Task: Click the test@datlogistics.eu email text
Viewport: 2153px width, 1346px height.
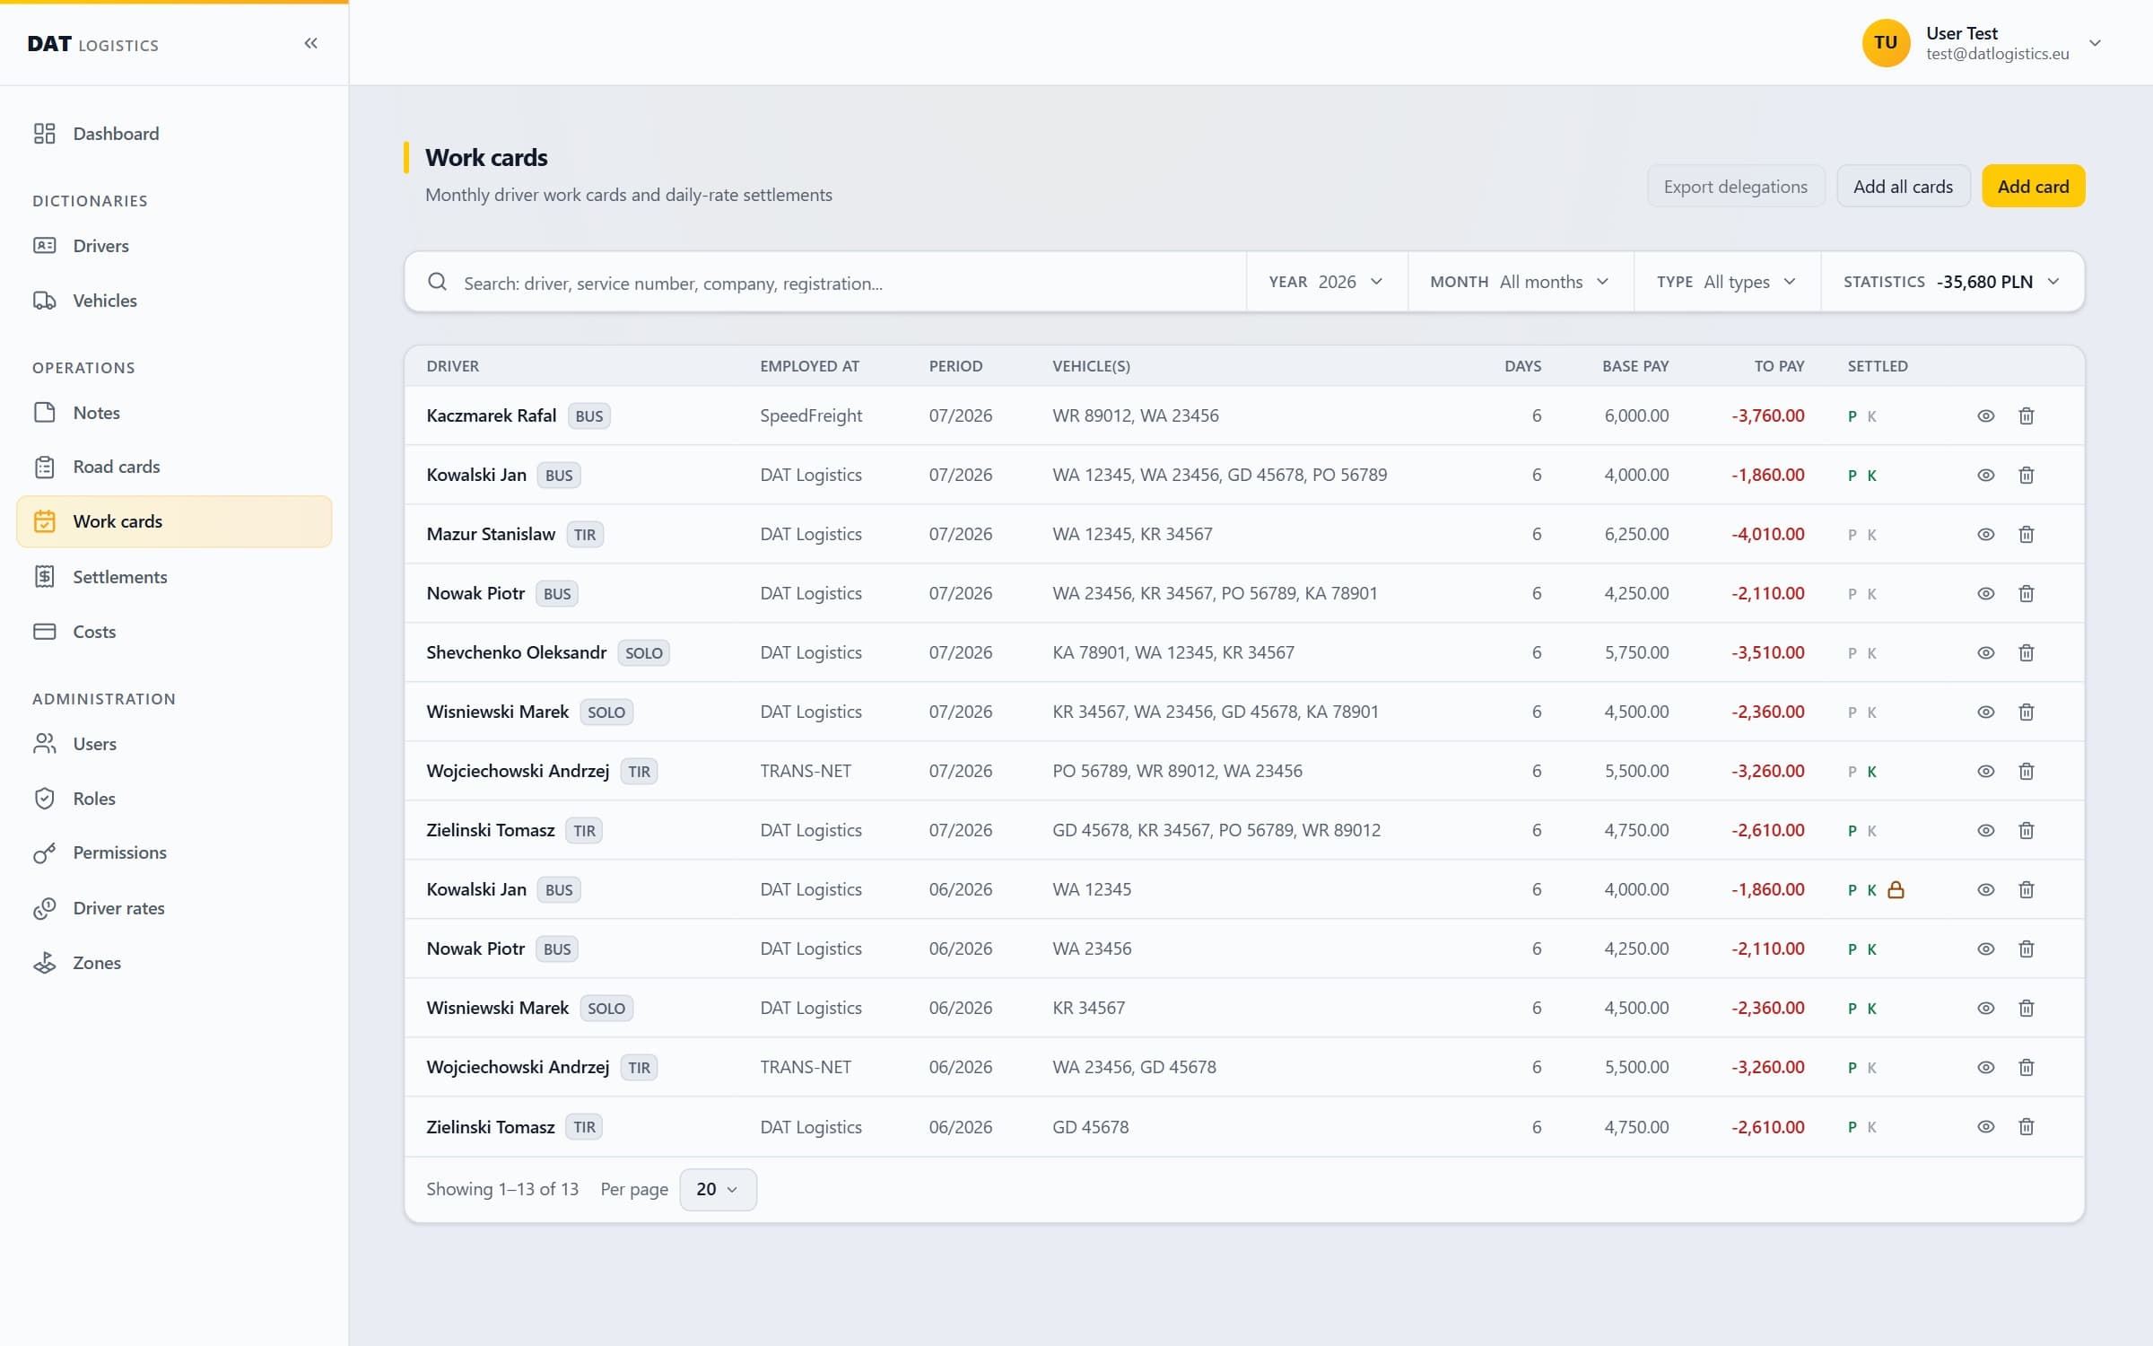Action: click(x=1997, y=54)
